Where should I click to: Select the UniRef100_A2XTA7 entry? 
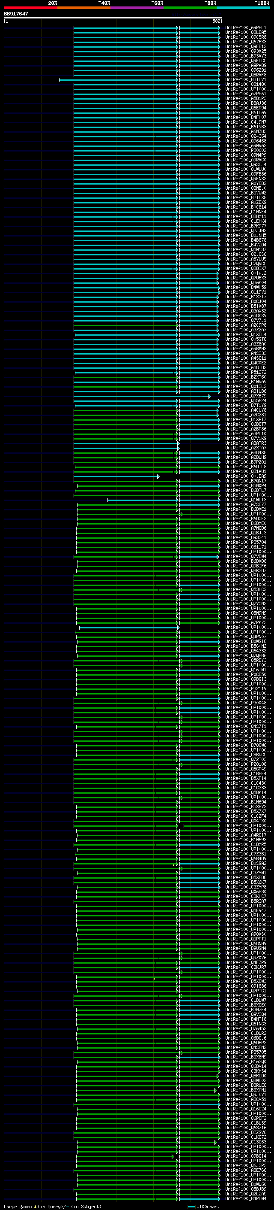(x=245, y=448)
